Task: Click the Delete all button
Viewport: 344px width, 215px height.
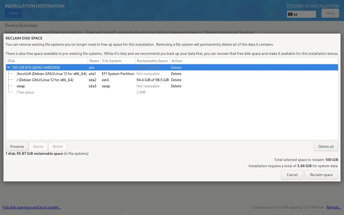Action: 326,146
